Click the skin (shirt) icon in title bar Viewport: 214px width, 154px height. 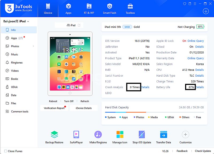coord(185,4)
